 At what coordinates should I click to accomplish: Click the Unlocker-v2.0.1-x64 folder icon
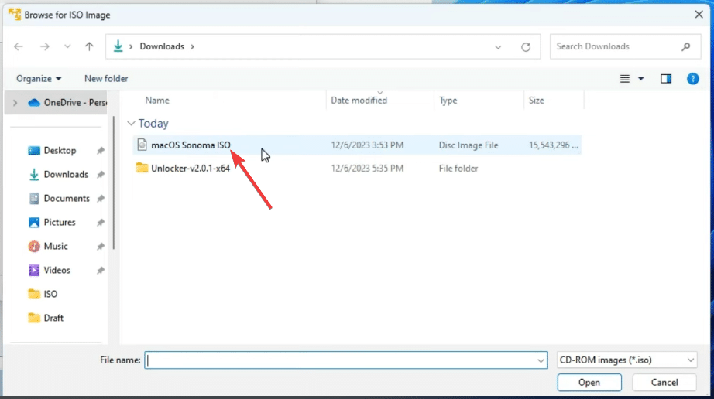[142, 168]
